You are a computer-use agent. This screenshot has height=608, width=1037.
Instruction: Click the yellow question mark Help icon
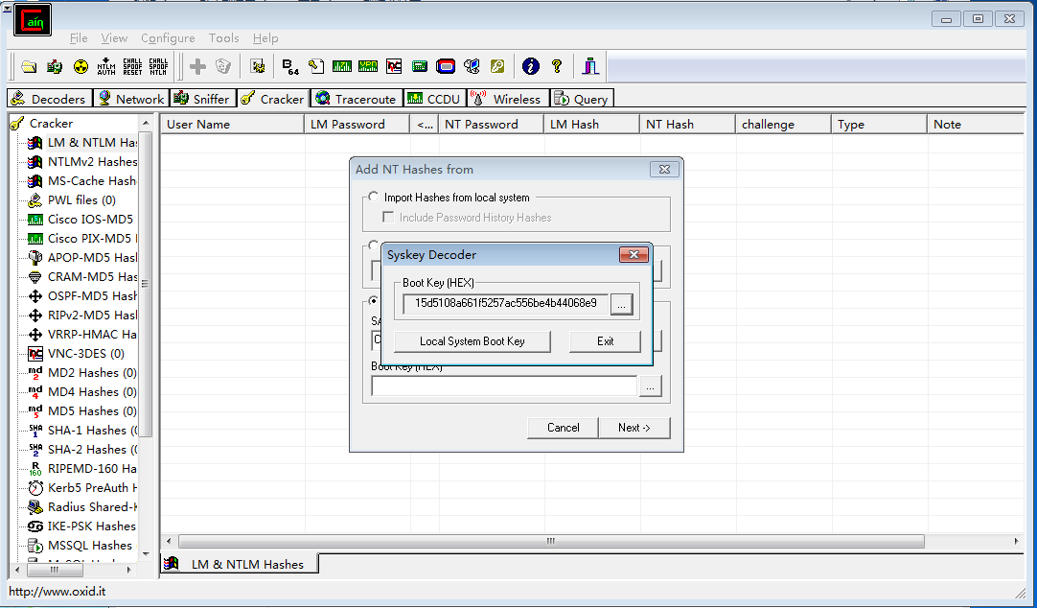click(557, 66)
